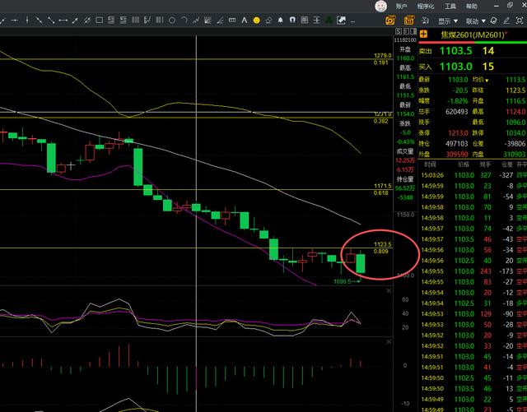Click the 总手 value 620493
The image size is (527, 412).
pos(456,112)
